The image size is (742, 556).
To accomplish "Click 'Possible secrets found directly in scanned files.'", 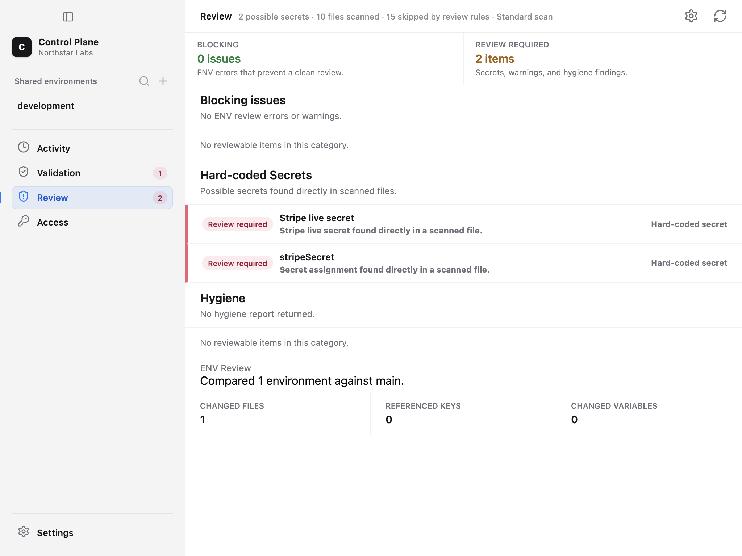I will tap(298, 191).
